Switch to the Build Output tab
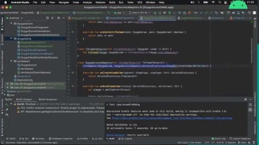 click(24, 99)
